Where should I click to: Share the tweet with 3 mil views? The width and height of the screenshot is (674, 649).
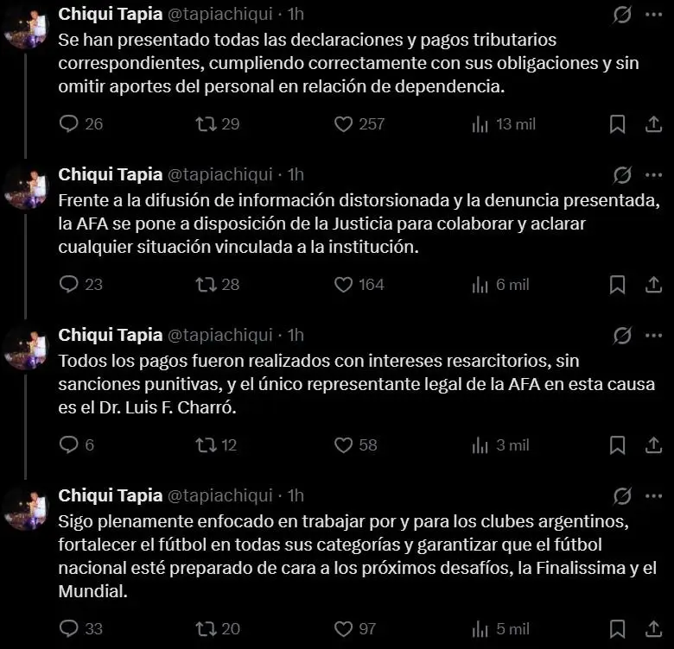tap(654, 445)
